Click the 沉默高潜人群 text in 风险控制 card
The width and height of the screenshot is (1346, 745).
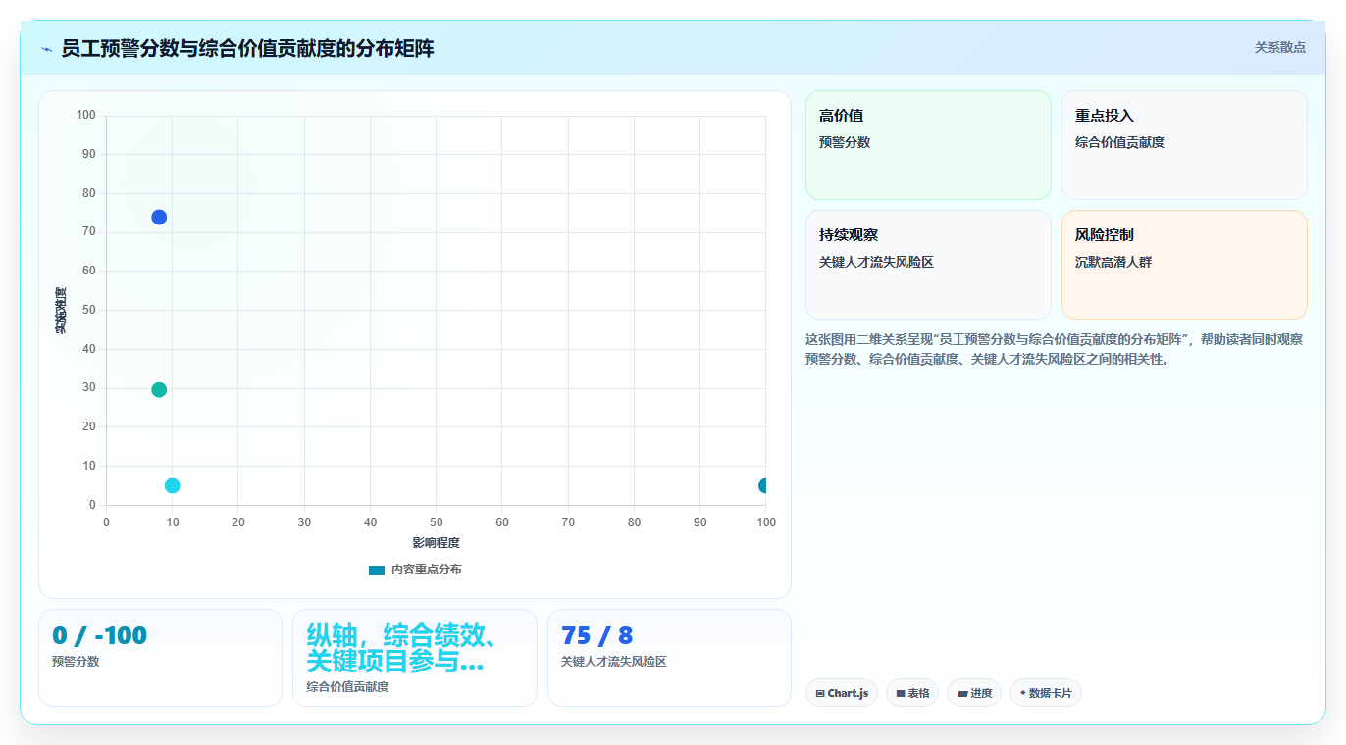pyautogui.click(x=1113, y=262)
